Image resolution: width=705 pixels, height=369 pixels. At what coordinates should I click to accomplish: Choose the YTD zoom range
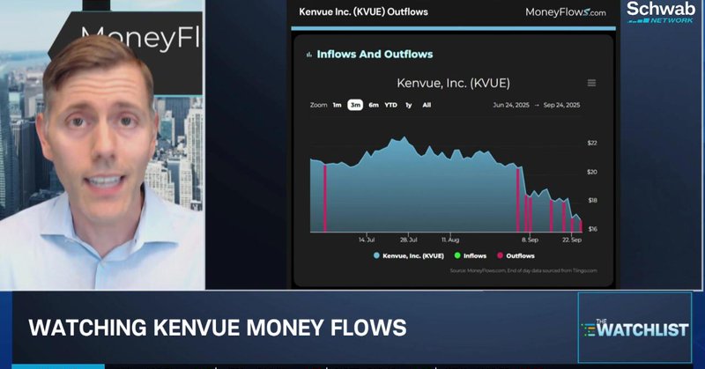tap(390, 105)
